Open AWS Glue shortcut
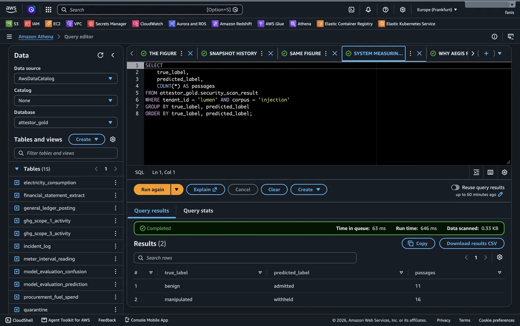This screenshot has width=520, height=326. click(x=271, y=24)
